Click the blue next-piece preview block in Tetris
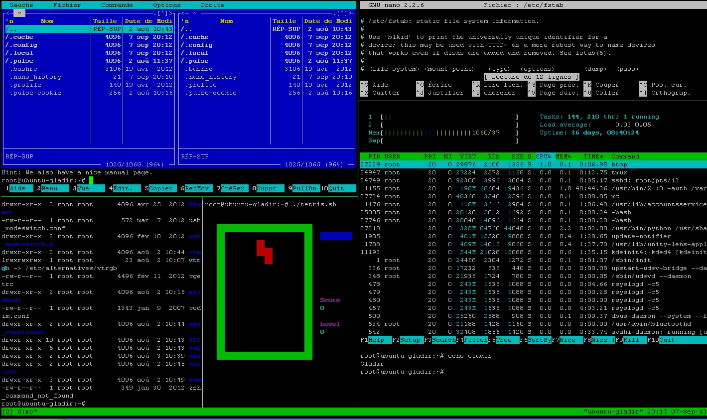Viewport: 707px width, 420px height. point(336,236)
